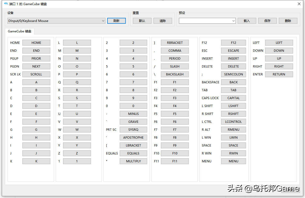The width and height of the screenshot is (305, 198).
Task: Click the BACKSLASH mapping button
Action: click(175, 74)
